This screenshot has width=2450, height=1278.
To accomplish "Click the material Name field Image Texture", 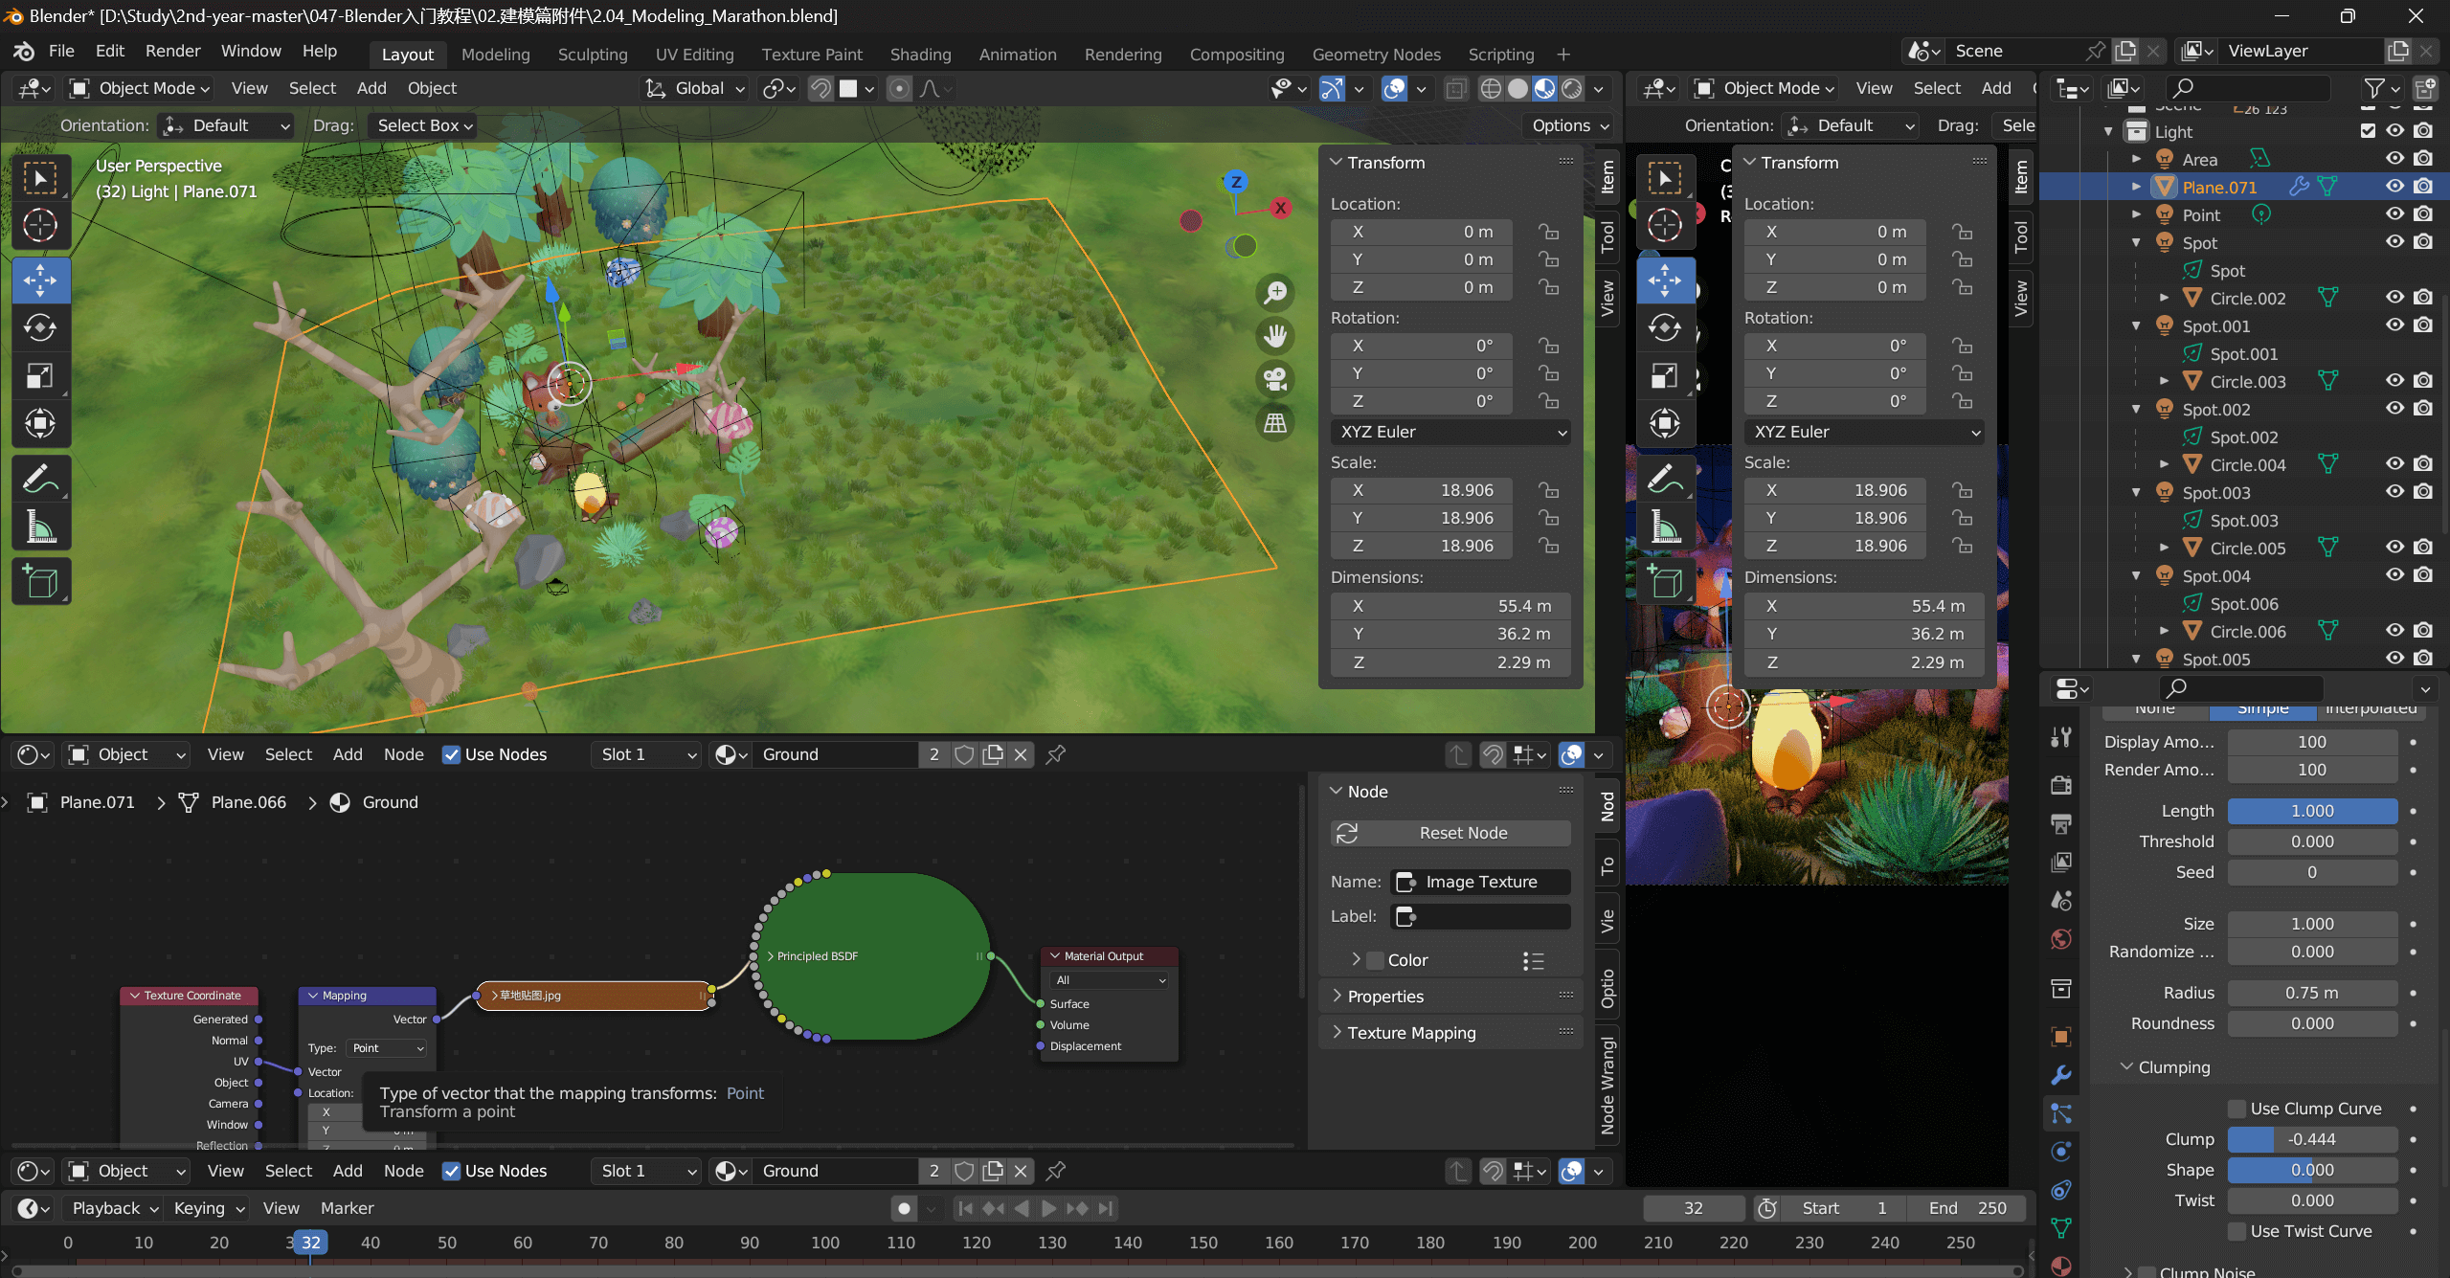I will [x=1481, y=882].
